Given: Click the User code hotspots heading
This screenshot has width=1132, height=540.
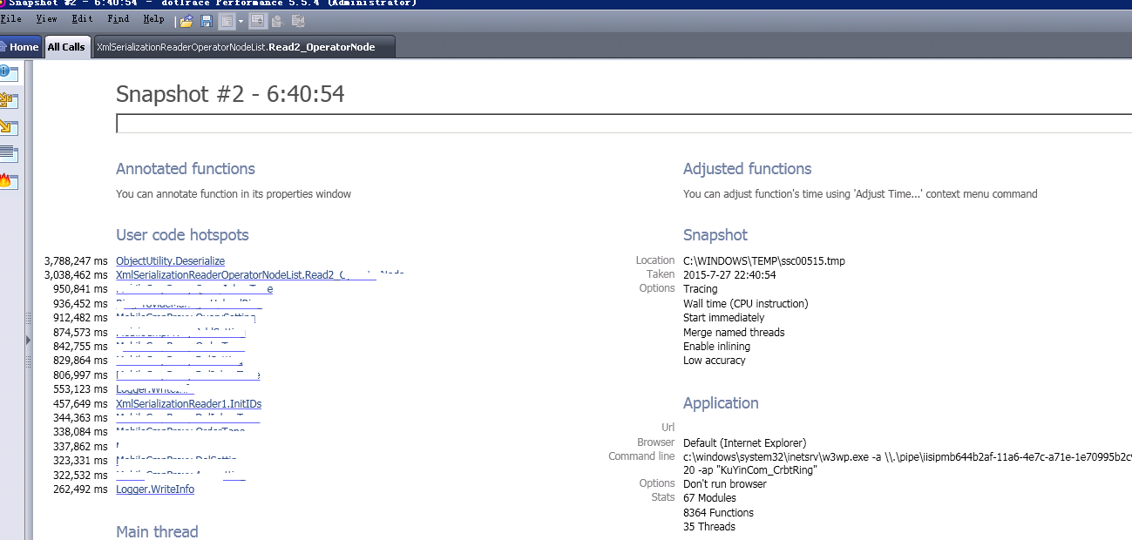Looking at the screenshot, I should tap(182, 235).
